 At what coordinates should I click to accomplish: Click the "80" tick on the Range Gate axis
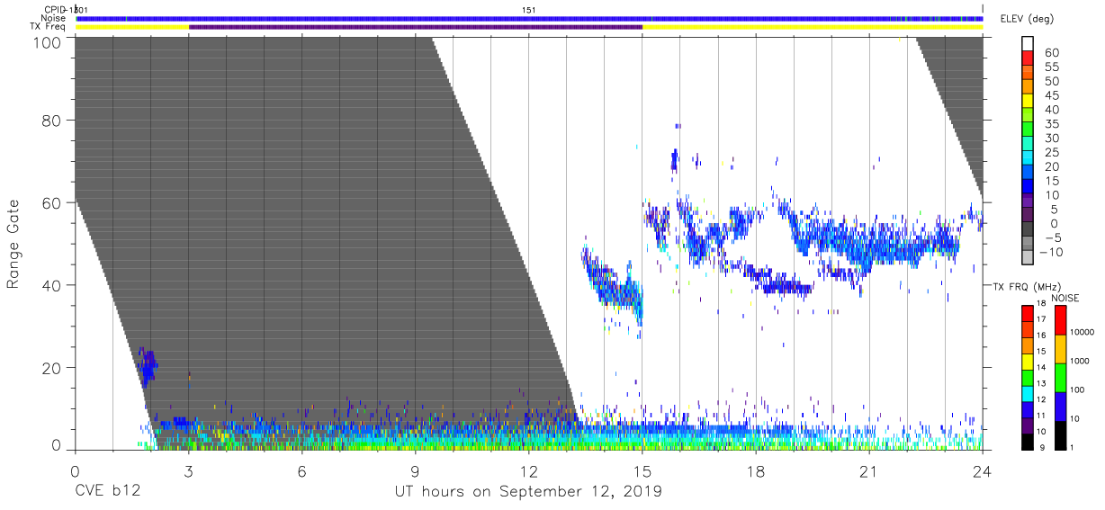[52, 120]
